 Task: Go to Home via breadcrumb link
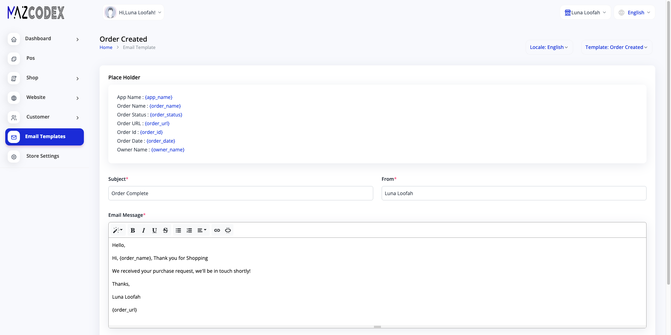(106, 47)
